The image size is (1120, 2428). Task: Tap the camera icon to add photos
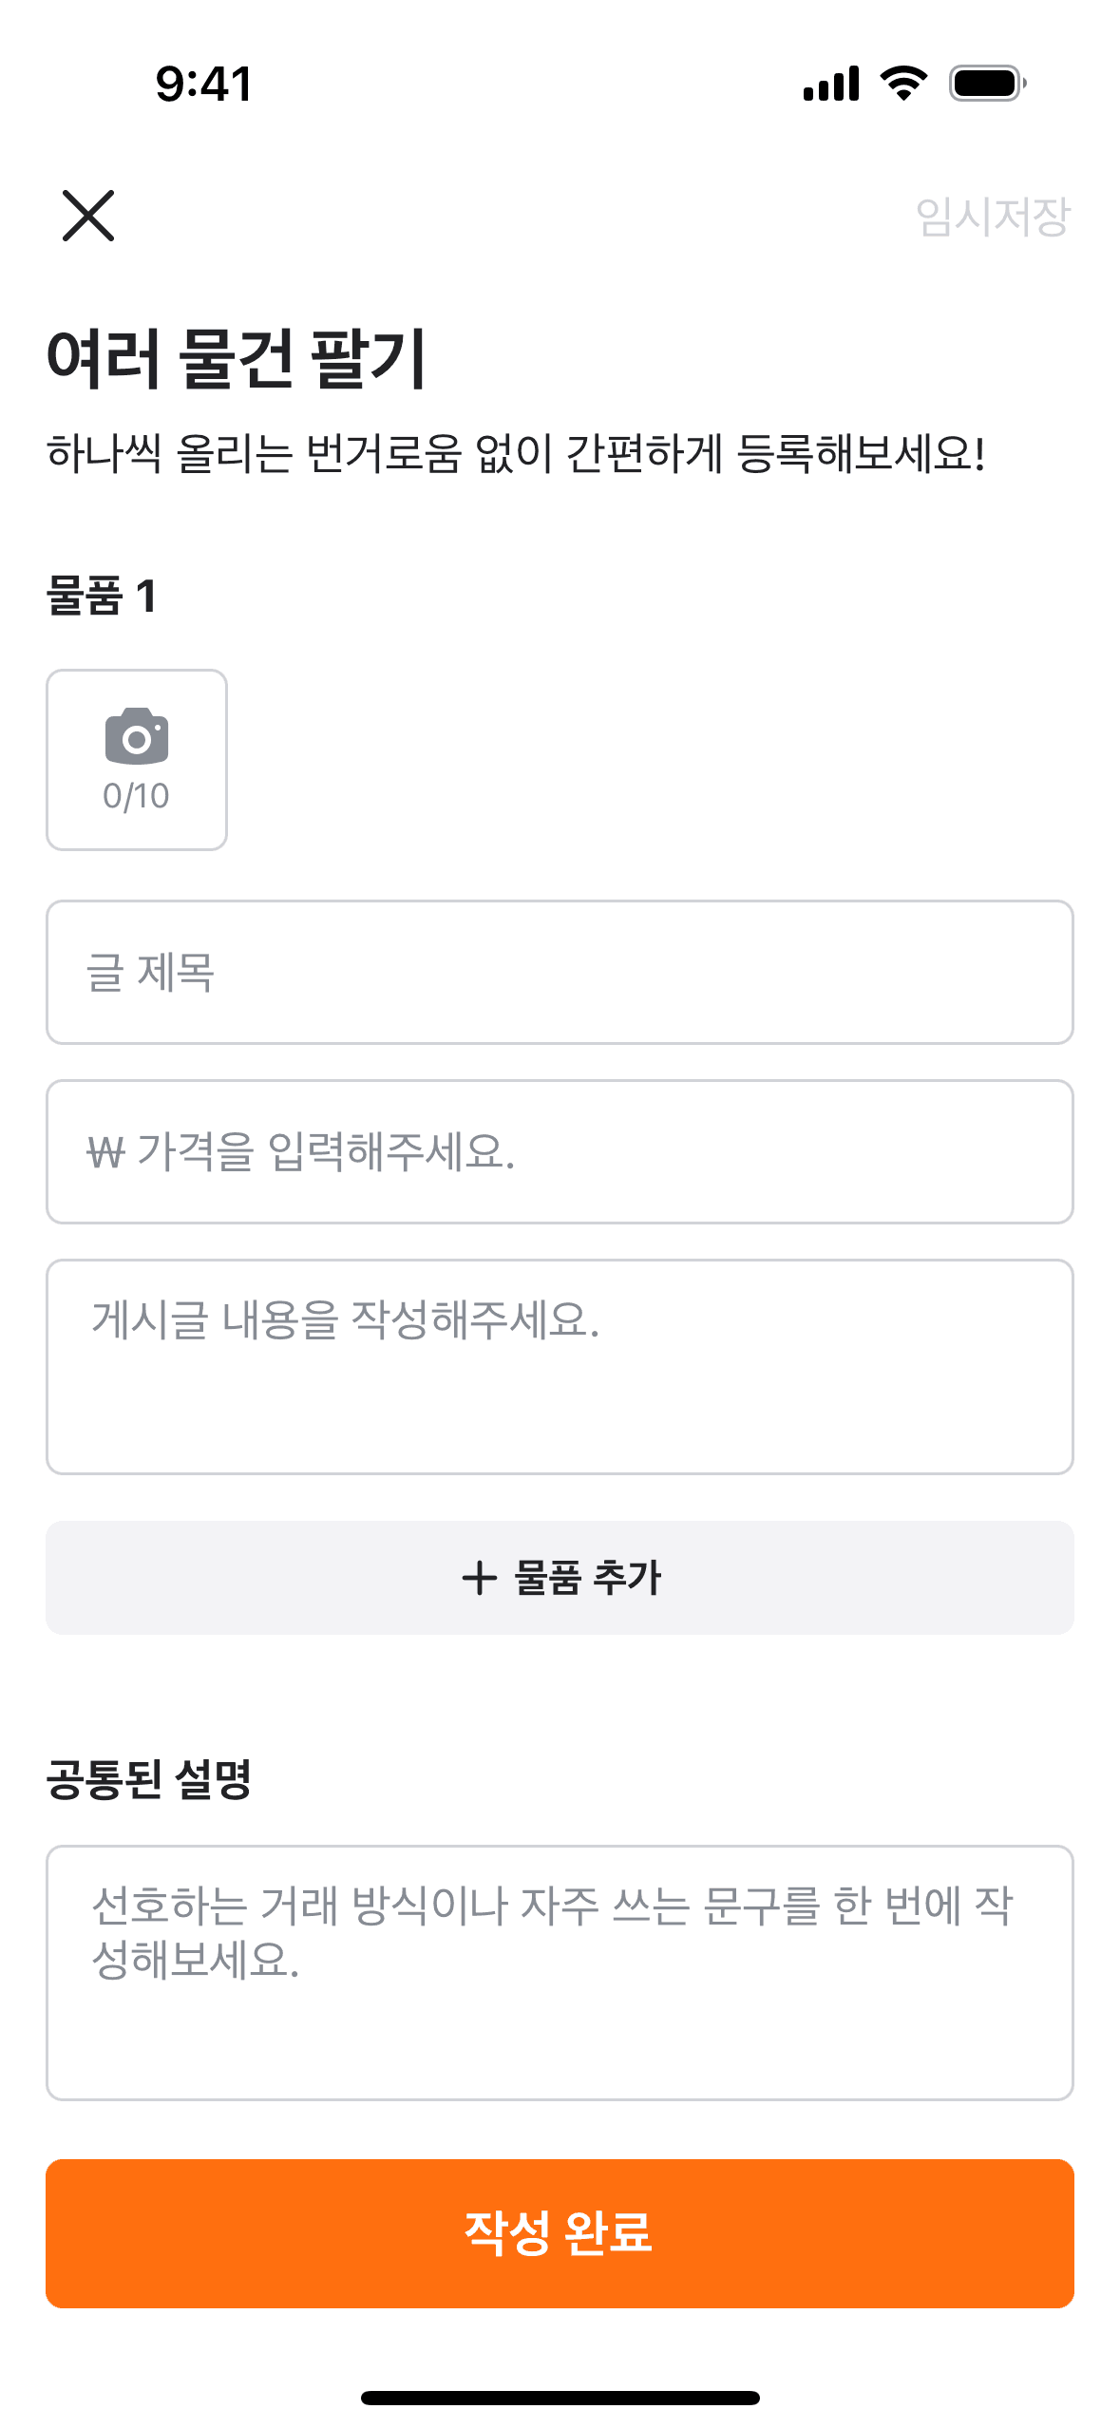point(137,736)
